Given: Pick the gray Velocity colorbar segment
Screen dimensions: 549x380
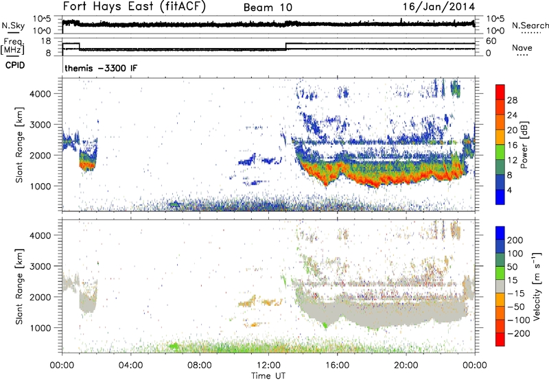Looking at the screenshot, I should (x=500, y=286).
